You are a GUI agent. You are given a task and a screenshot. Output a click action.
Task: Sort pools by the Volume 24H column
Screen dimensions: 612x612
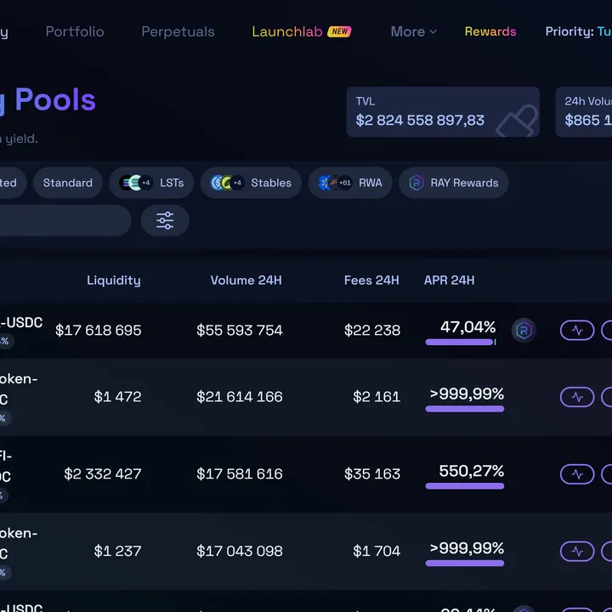(x=246, y=280)
